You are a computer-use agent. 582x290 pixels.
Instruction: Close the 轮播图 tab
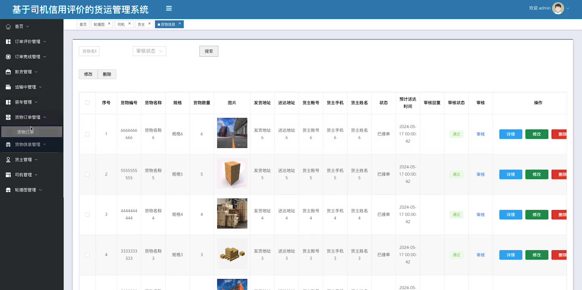pyautogui.click(x=109, y=24)
